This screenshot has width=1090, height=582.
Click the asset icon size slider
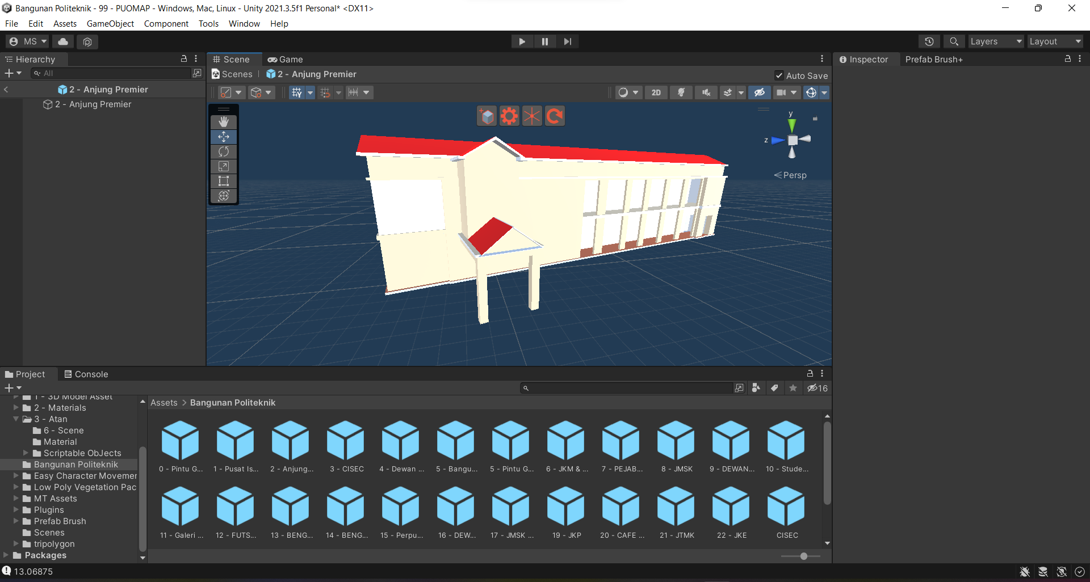point(803,556)
